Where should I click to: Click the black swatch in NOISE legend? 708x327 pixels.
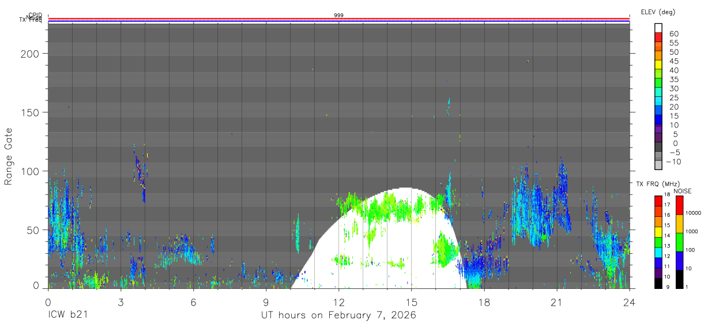click(679, 279)
